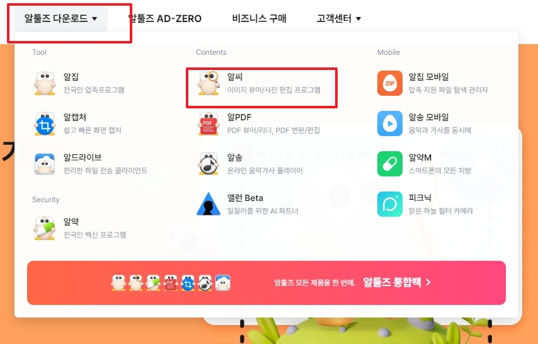Click text '스마트폰의 모든 처방'
The image size is (538, 344).
pos(440,171)
